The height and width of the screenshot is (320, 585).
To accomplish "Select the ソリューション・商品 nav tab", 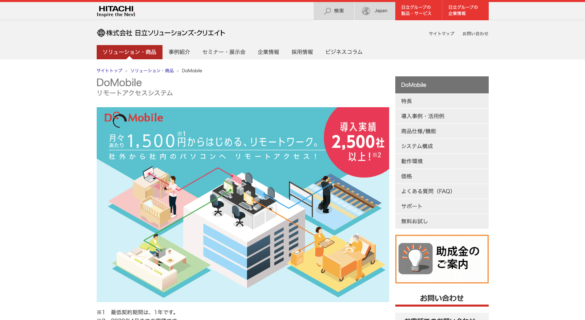I will [x=130, y=52].
